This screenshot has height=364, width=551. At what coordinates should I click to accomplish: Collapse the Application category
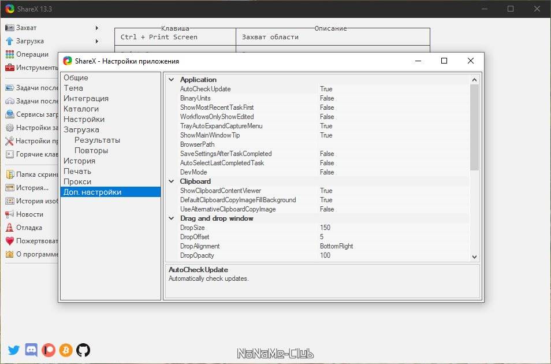pyautogui.click(x=172, y=80)
